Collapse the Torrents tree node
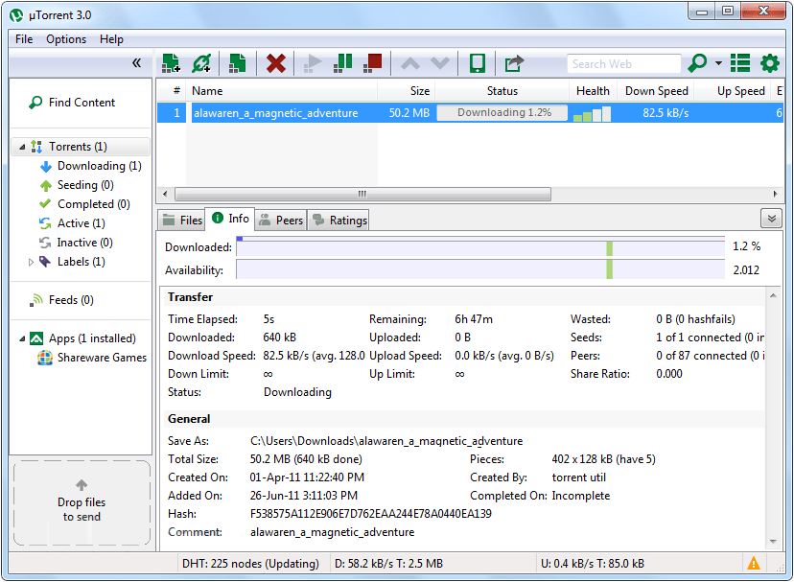Viewport: 794px width, 582px height. coord(22,147)
